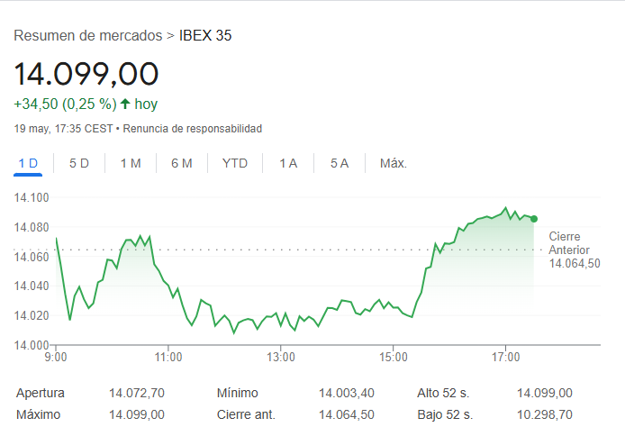Viewport: 625px width, 436px height.
Task: Show the 6 M chart range
Action: tap(182, 163)
